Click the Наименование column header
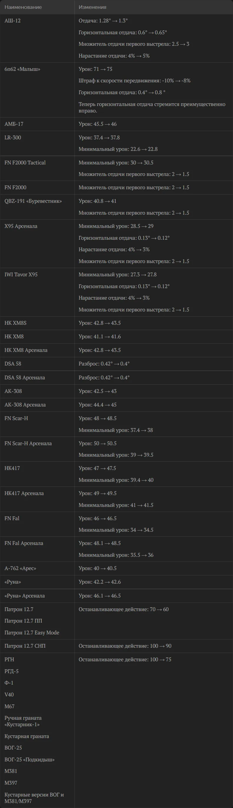Image resolution: width=233 pixels, height=808 pixels. coord(23,7)
